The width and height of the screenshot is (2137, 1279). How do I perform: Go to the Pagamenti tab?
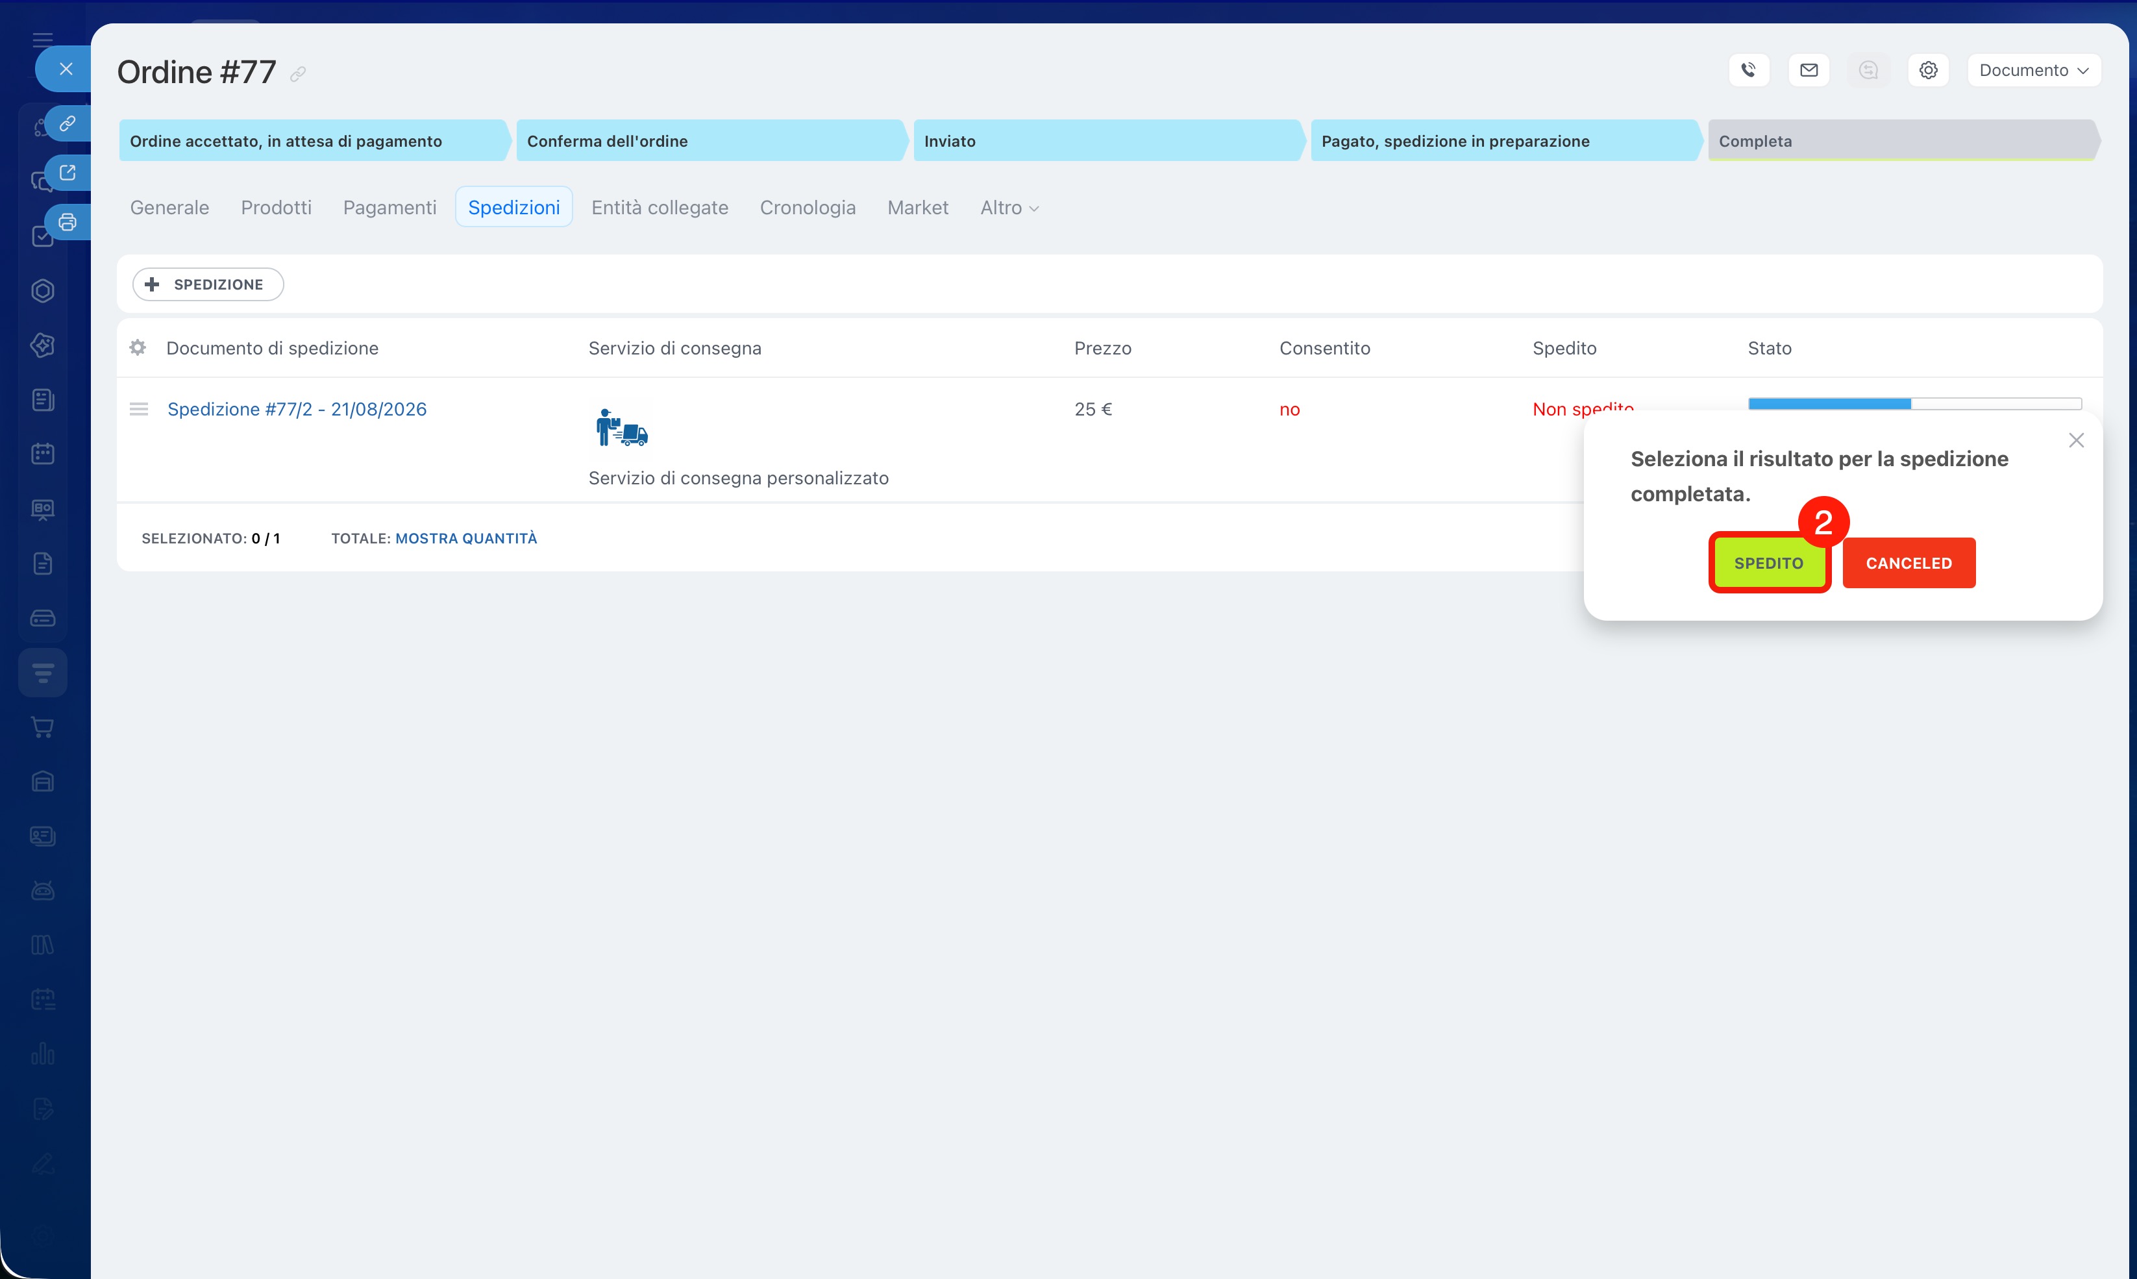coord(389,208)
